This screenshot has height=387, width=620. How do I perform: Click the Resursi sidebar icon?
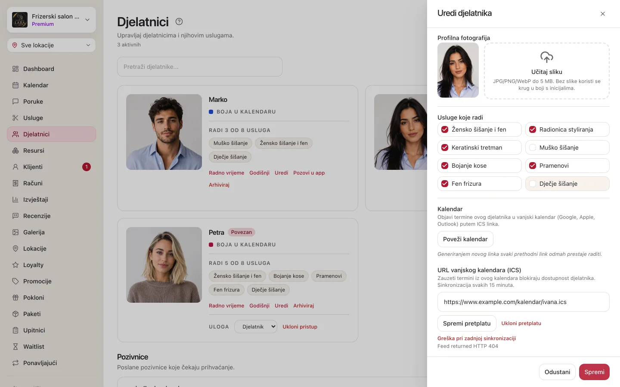(x=15, y=150)
